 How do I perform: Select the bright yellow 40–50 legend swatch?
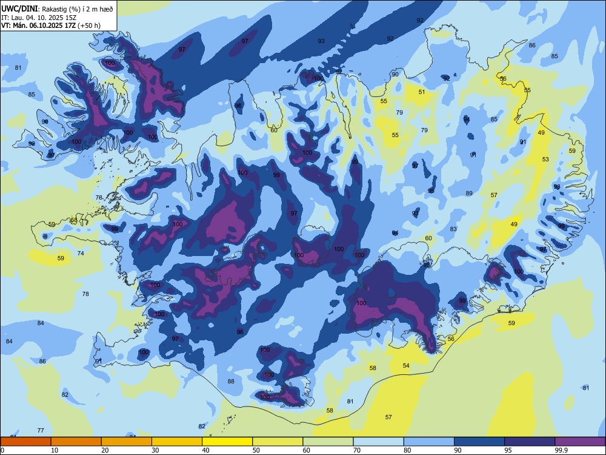[x=227, y=442]
